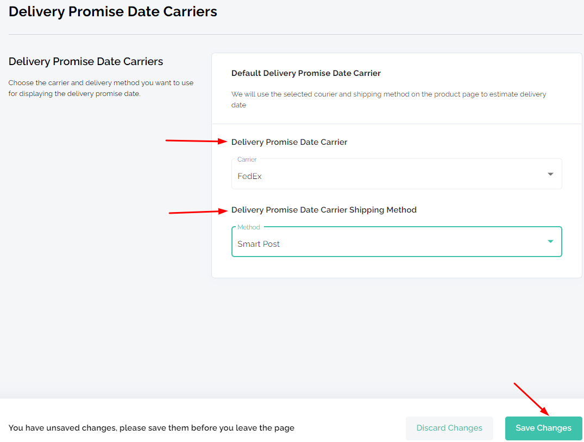Discard Changes using the bottom bar button
Screen dimensions: 584x442
pos(449,428)
